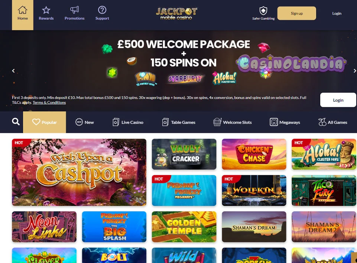Launch the Wish Upon a Cashpot game
The width and height of the screenshot is (357, 263).
[79, 172]
